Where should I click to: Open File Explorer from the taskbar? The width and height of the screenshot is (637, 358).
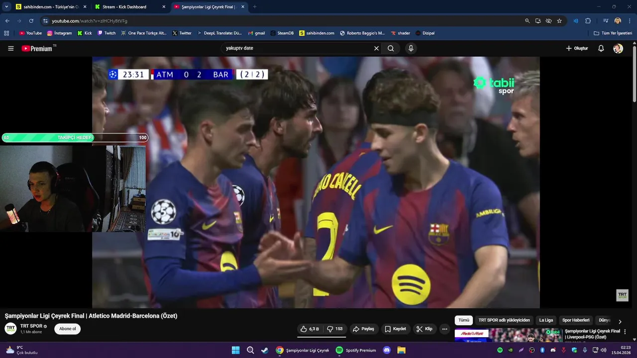401,350
